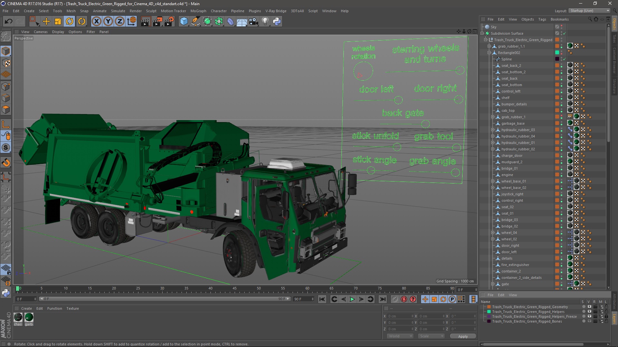Viewport: 618px width, 347px height.
Task: Open the Character menu
Action: [219, 11]
